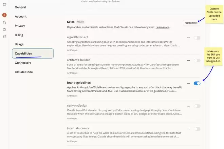Open the Claude Code settings section

click(x=24, y=72)
